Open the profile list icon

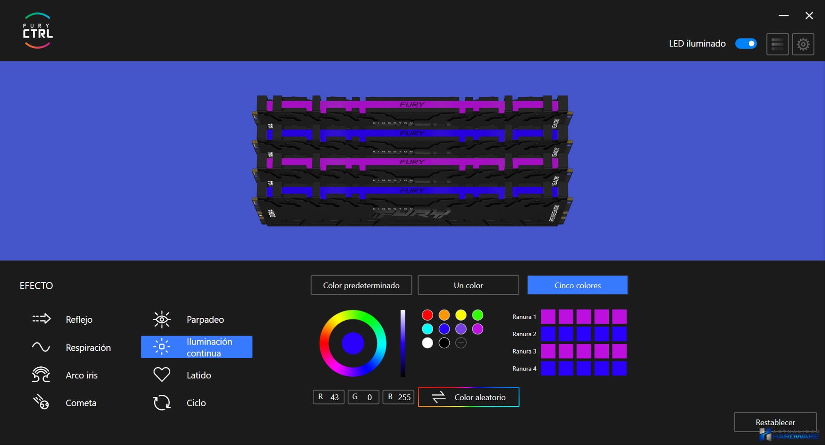[x=777, y=44]
